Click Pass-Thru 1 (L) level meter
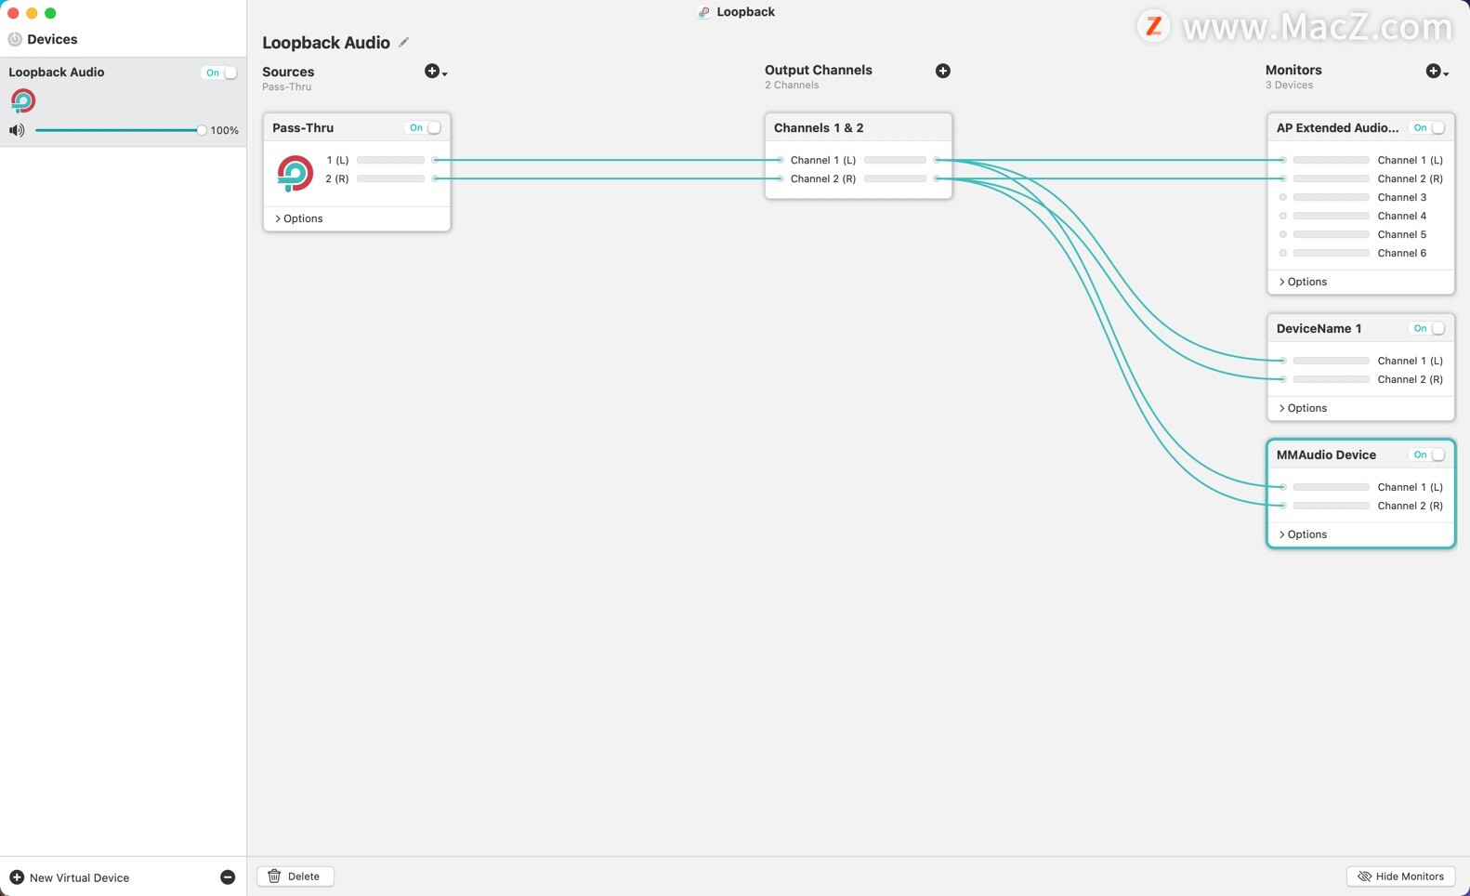 390,160
